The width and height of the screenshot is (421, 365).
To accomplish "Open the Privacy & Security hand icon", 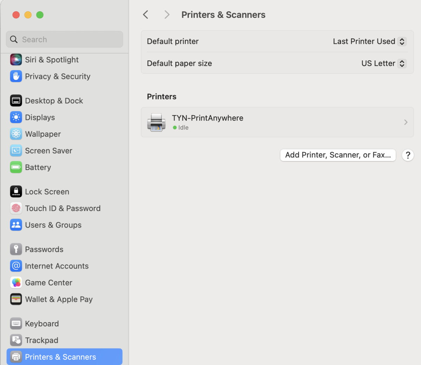I will pyautogui.click(x=16, y=76).
